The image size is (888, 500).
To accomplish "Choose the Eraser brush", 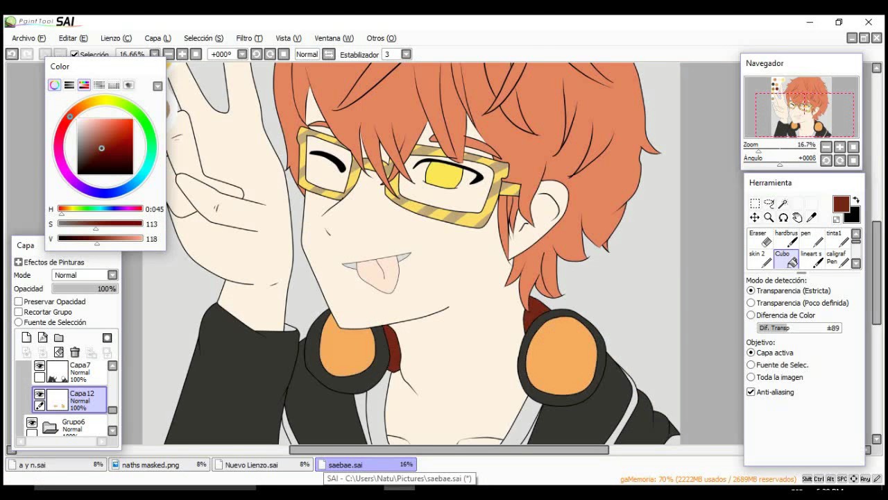I will click(x=760, y=238).
